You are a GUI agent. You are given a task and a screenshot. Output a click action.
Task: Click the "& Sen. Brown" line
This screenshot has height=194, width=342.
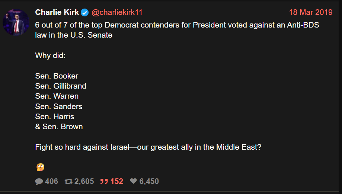[x=59, y=127]
